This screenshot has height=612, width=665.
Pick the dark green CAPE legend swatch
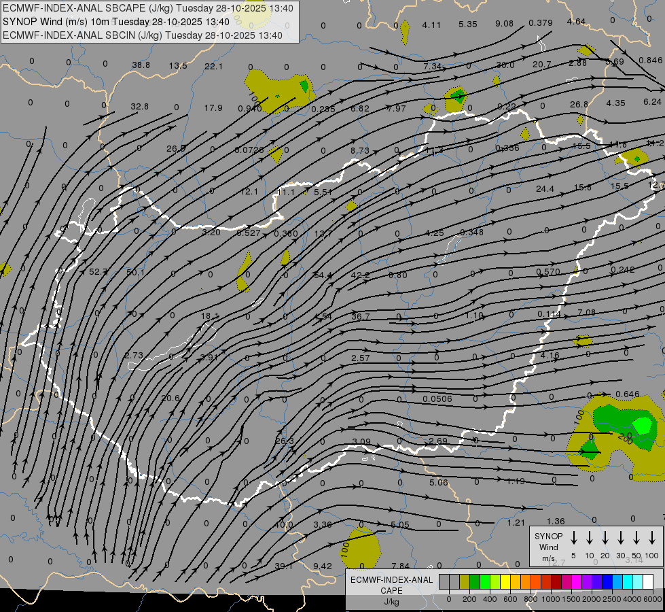(x=475, y=582)
